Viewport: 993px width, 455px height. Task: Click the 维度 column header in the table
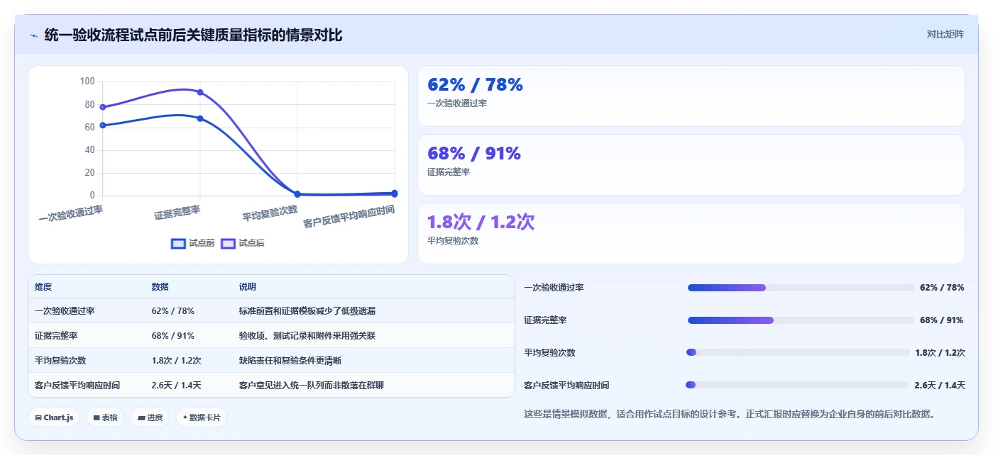(43, 287)
